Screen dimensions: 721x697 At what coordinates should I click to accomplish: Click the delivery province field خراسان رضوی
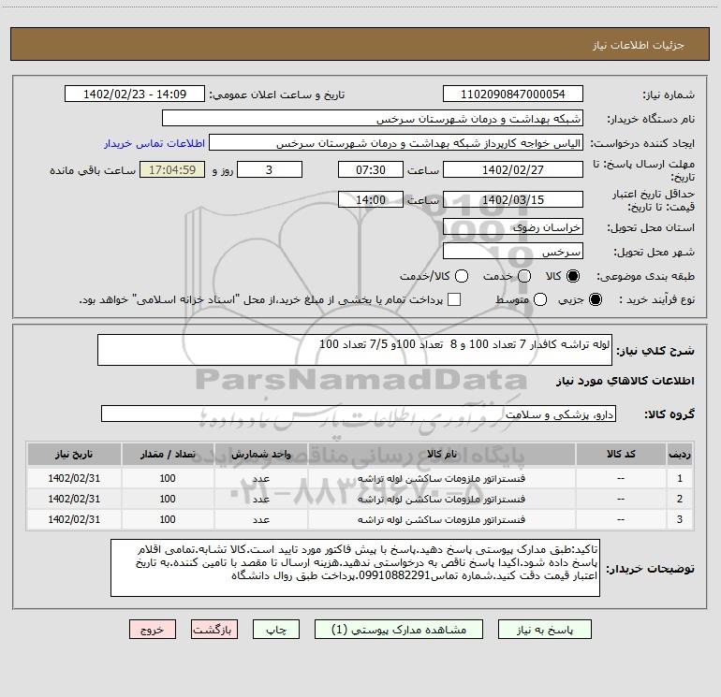[513, 226]
